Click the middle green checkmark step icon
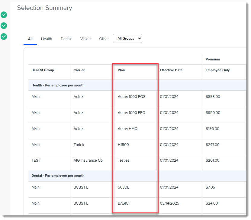This screenshot has width=251, height=220. click(x=4, y=26)
